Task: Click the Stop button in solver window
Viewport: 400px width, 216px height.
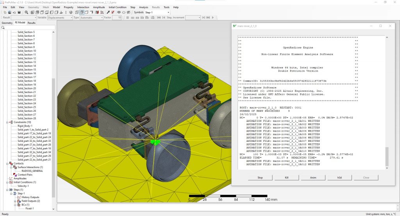Action: coord(260,177)
